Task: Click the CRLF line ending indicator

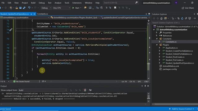Action: [146, 81]
